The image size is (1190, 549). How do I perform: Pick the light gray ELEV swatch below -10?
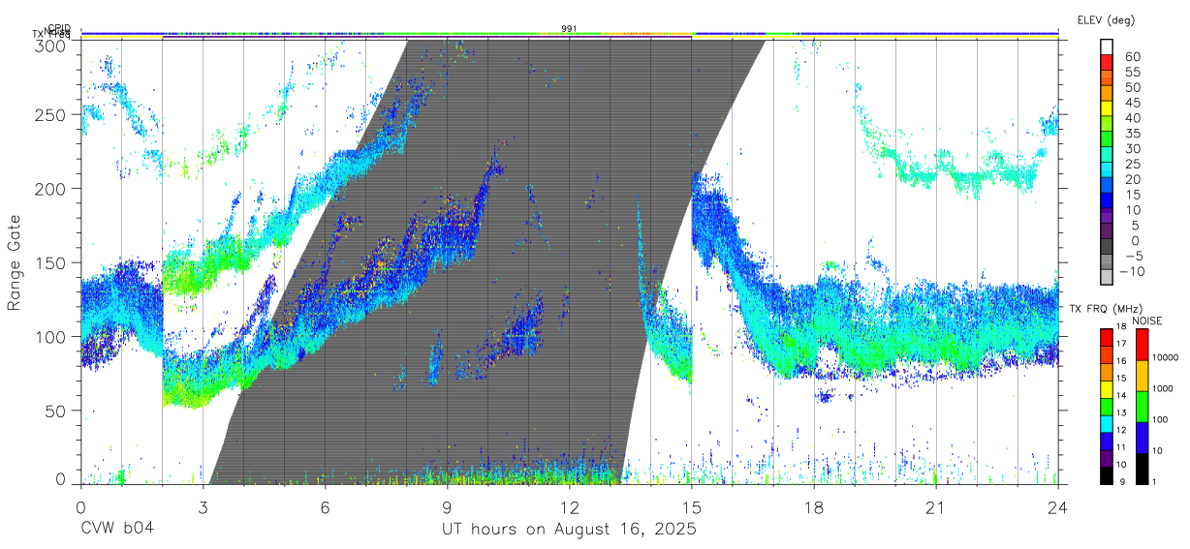1108,278
